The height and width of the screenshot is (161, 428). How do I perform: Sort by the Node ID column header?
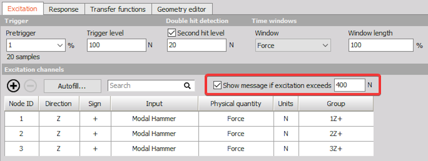[x=21, y=104]
